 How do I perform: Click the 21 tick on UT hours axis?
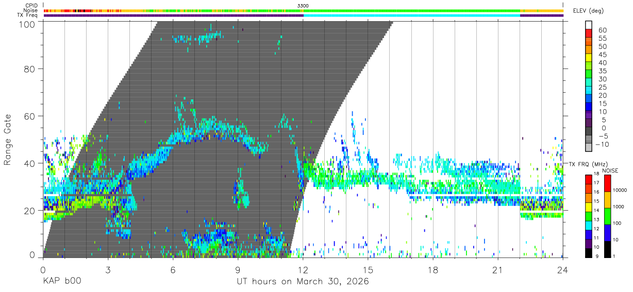coord(498,270)
